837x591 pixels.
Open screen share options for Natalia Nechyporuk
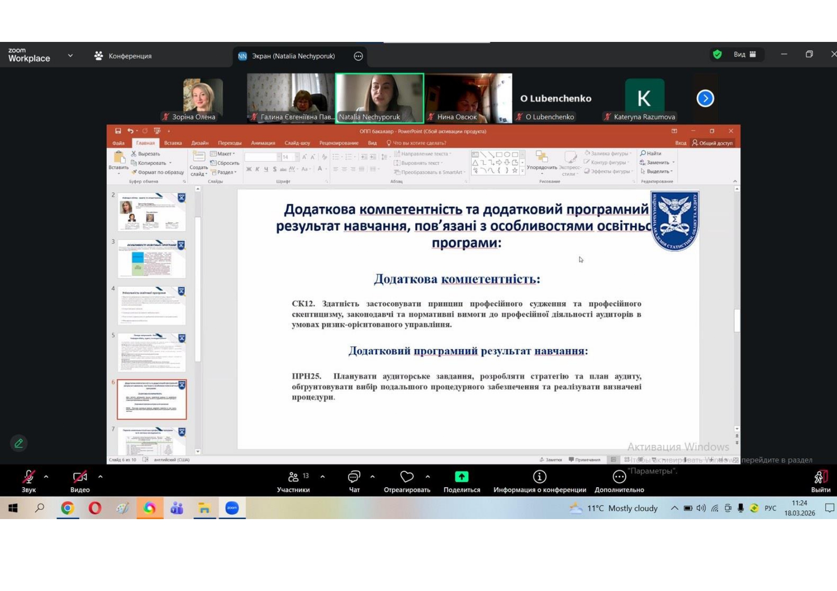[358, 56]
